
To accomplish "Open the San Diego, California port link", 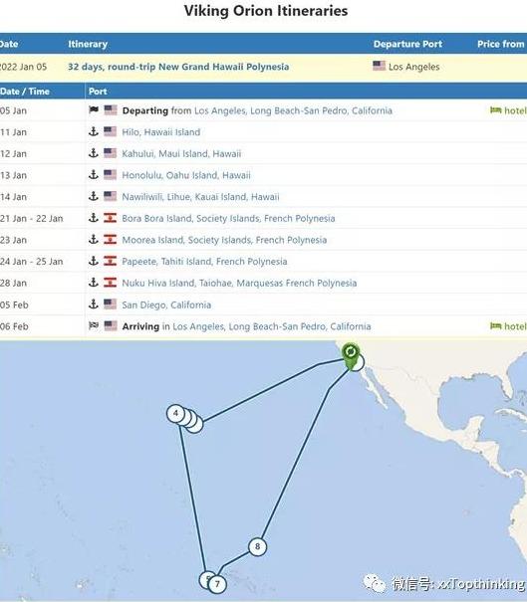I will (x=166, y=304).
